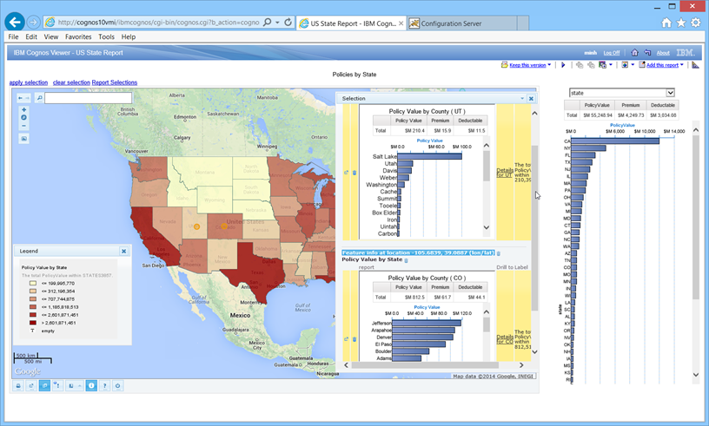The image size is (709, 426).
Task: Click the flagged pointer icon in map toolbar
Action: coord(57,386)
